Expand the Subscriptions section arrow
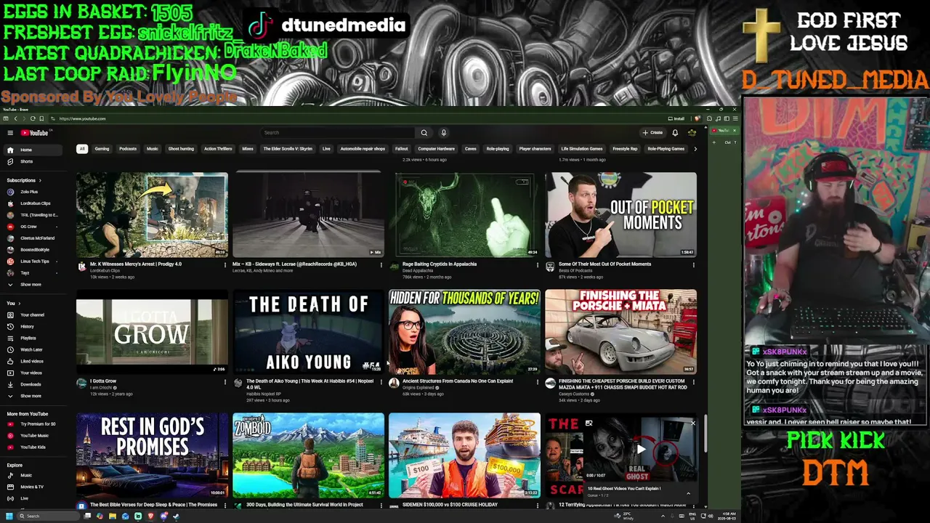This screenshot has width=930, height=523. click(x=40, y=181)
